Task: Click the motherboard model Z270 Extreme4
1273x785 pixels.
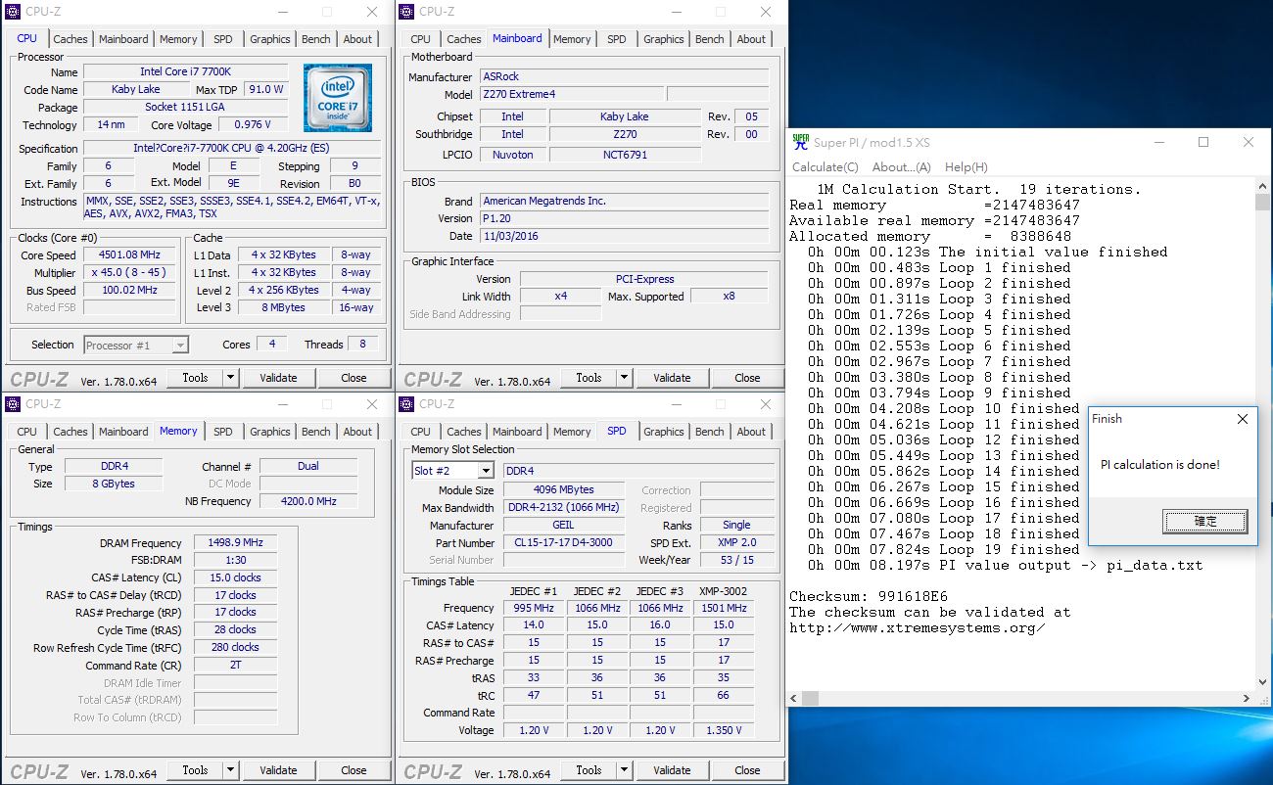Action: pos(571,94)
